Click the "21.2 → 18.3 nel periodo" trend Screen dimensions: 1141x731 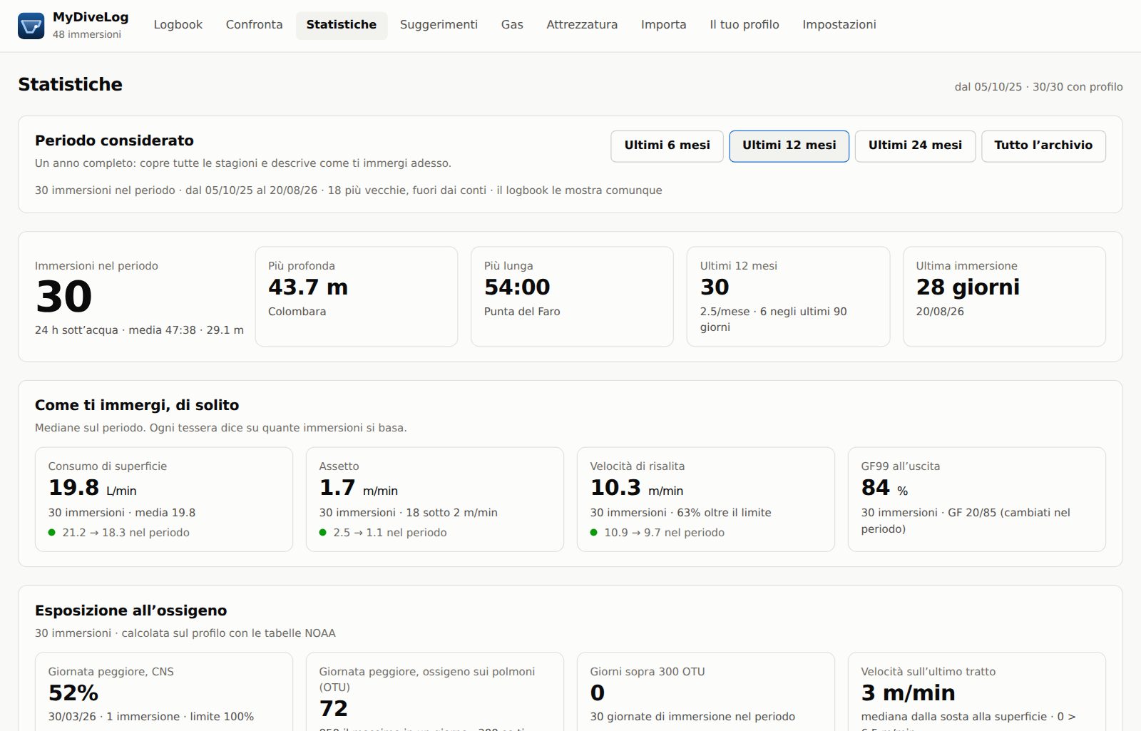(x=126, y=533)
